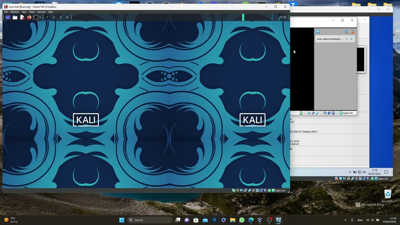Click USB devices icon in Kali VM status bar
The width and height of the screenshot is (400, 225).
[249, 190]
